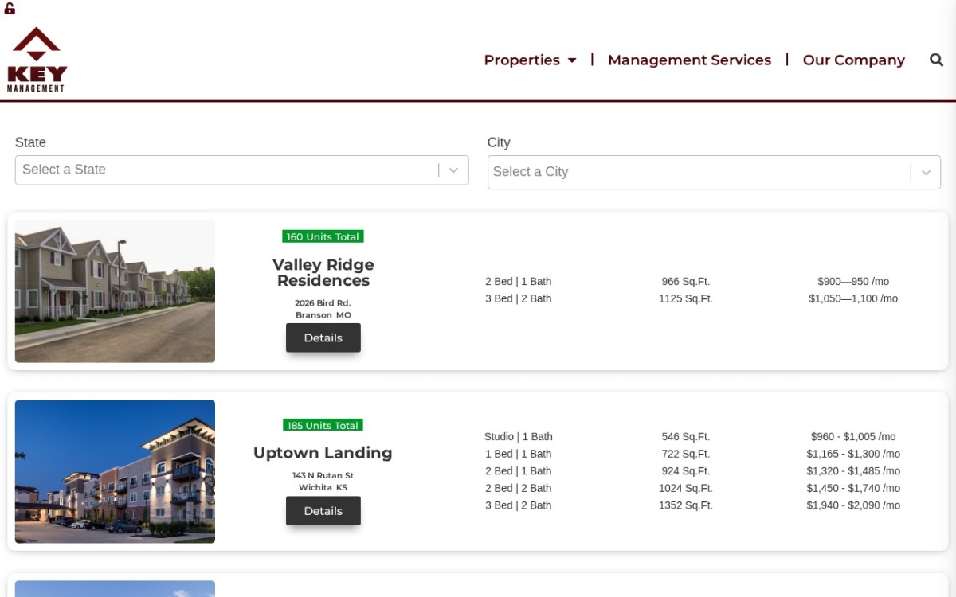Open Details for Valley Ridge Residences

coord(323,338)
